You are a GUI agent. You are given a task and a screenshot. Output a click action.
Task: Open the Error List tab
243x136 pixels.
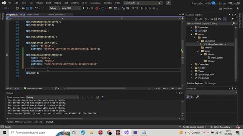click(x=38, y=122)
